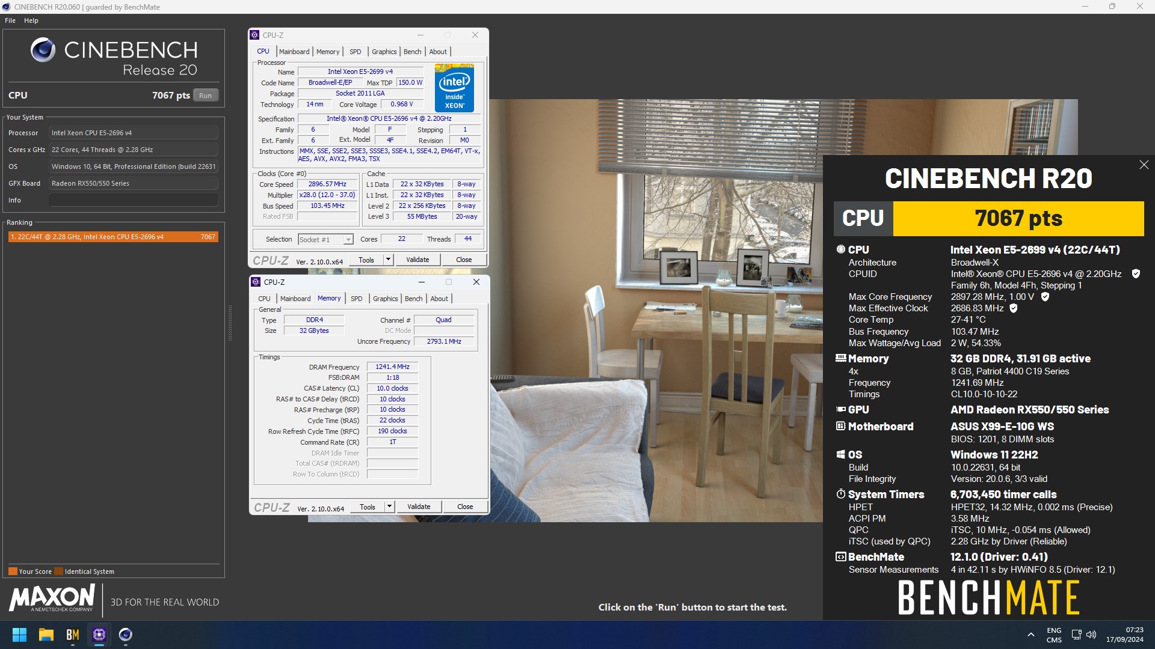Click the Windows OS icon in BenchMate panel
Screen dimensions: 1155x649
(840, 454)
